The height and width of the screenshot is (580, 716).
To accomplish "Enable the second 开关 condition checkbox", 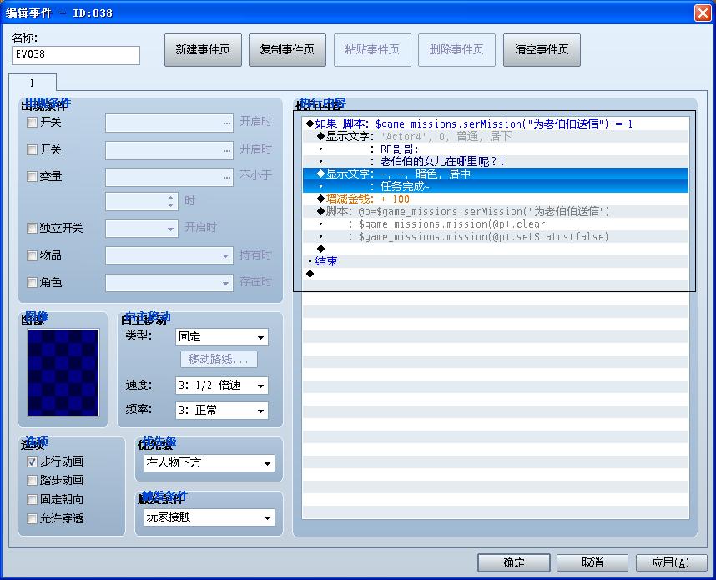I will point(32,149).
